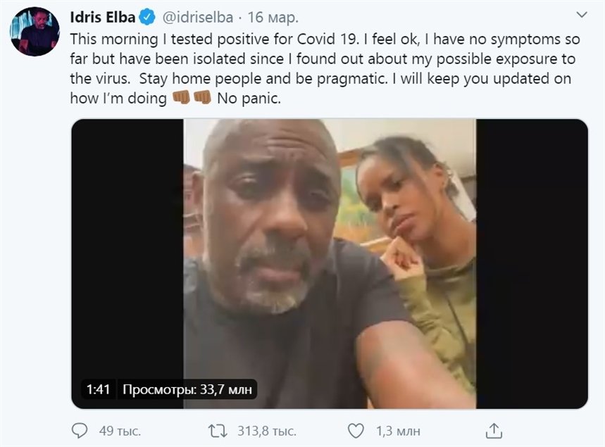Open Idris Elba's profile avatar
This screenshot has width=605, height=447.
point(35,33)
